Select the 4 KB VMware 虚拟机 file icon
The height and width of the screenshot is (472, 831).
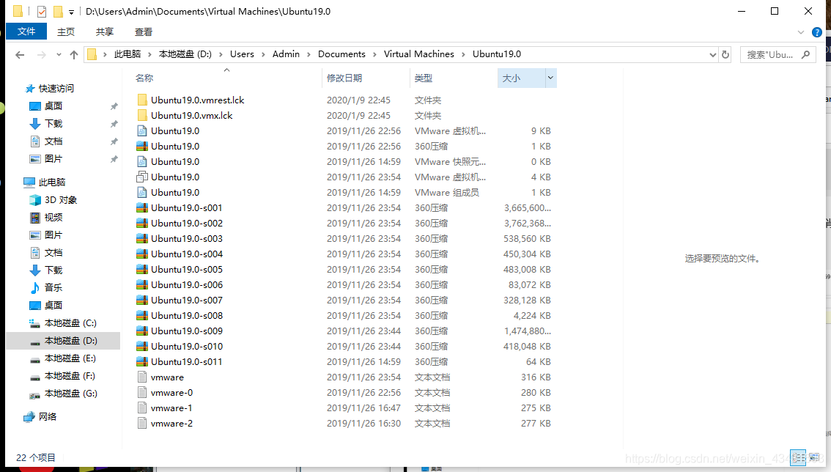coord(142,177)
